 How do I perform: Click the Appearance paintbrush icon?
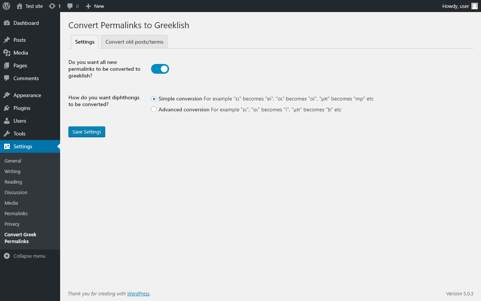pyautogui.click(x=7, y=95)
